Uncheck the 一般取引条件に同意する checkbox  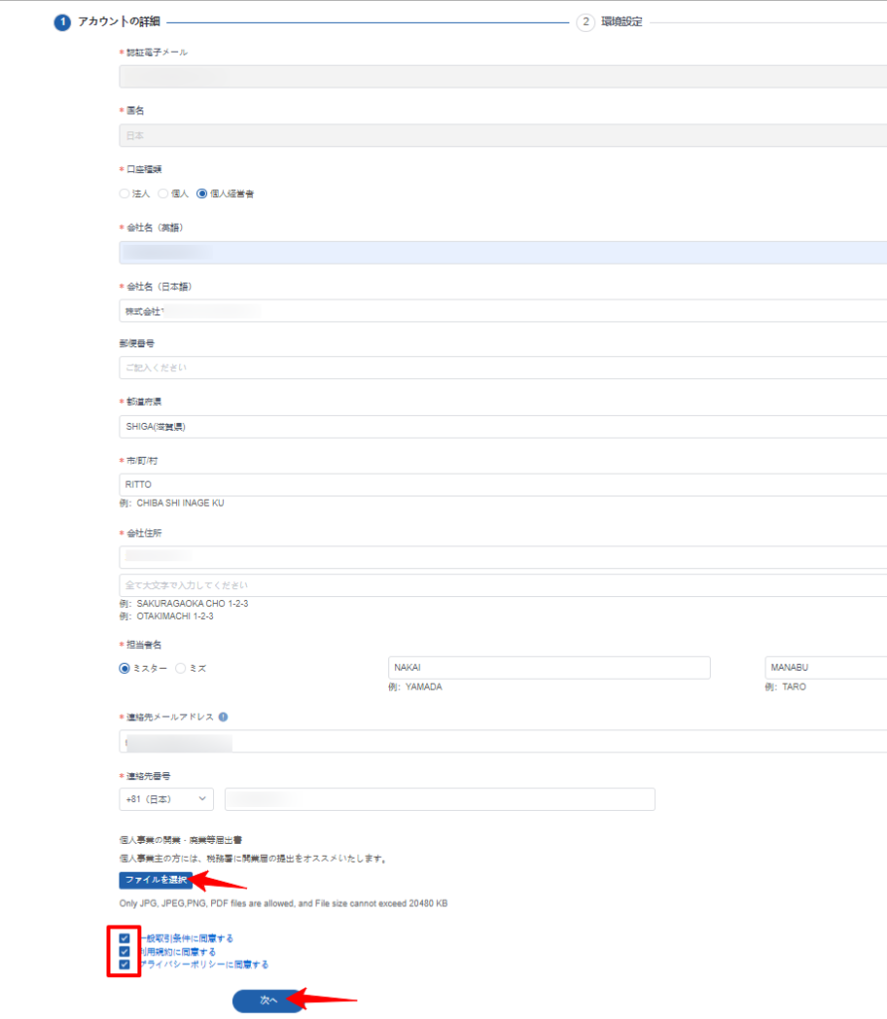click(124, 938)
